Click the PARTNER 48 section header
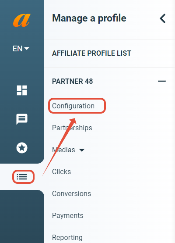Viewport: 175px width, 243px height. tap(73, 81)
